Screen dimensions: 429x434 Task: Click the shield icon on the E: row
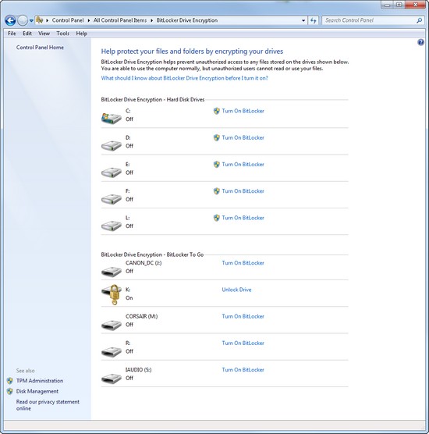[x=217, y=165]
